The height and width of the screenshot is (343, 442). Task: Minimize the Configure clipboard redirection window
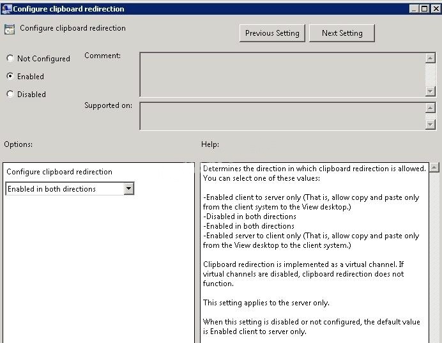point(413,9)
